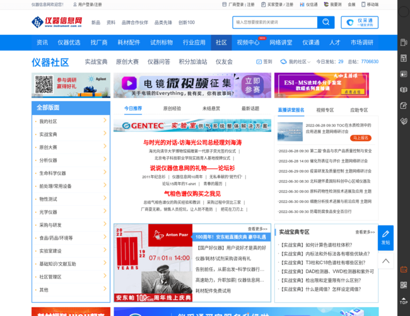Expand the 光学仪器 sidebar category
Viewport: 410px width, 316px height.
click(x=105, y=212)
